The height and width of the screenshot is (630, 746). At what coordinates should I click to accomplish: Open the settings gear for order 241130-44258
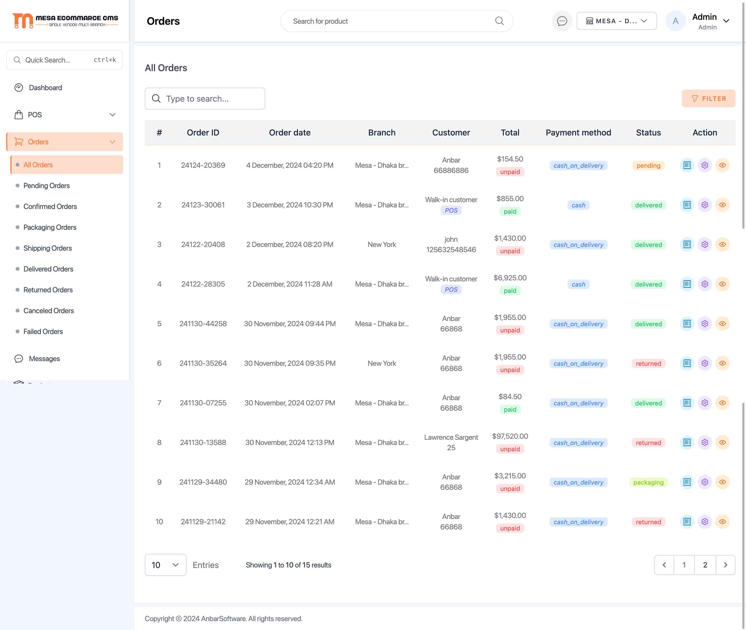705,324
